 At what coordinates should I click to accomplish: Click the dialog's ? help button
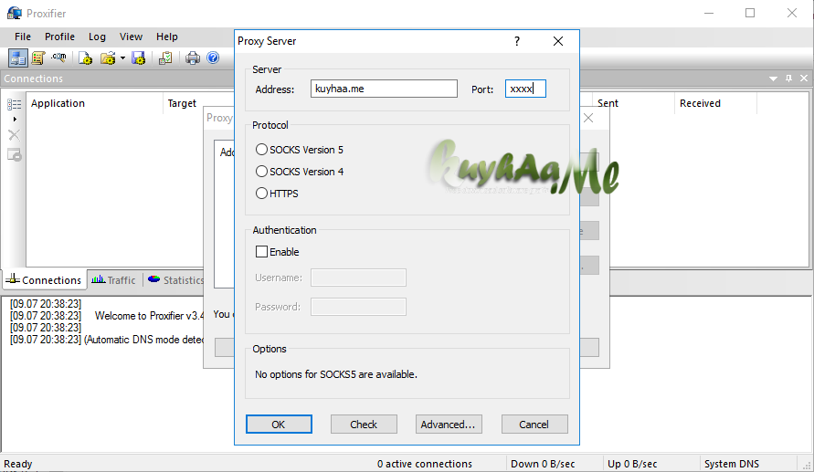coord(517,41)
